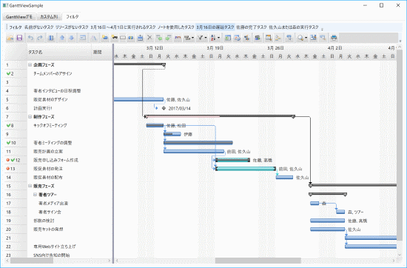Click the printer icon in toolbar
The height and width of the screenshot is (268, 407).
pyautogui.click(x=334, y=38)
